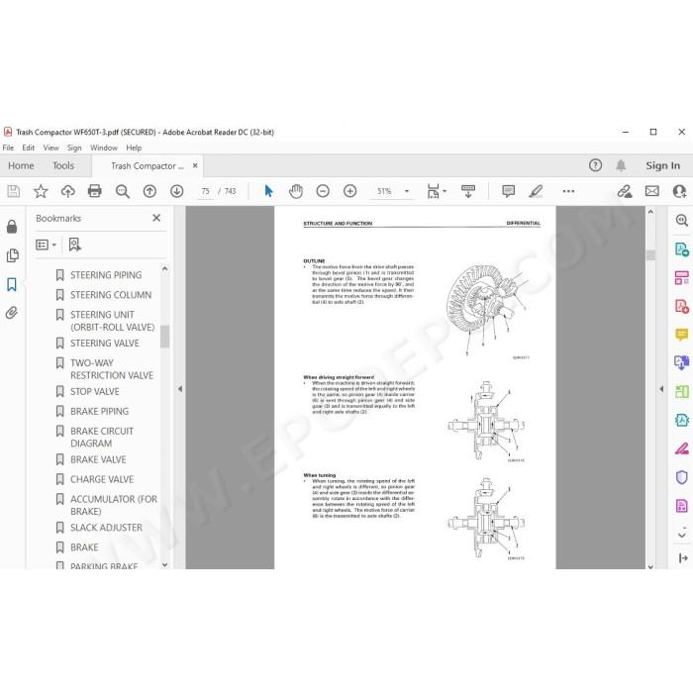Open the Help menu
Screen dimensions: 693x693
click(134, 148)
